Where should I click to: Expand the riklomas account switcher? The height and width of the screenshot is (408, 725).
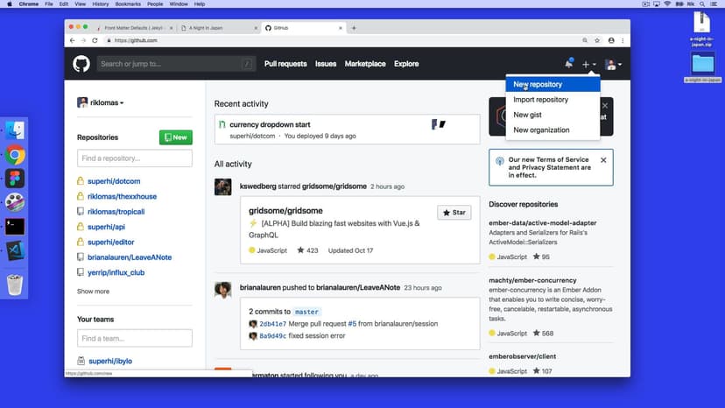(x=101, y=102)
